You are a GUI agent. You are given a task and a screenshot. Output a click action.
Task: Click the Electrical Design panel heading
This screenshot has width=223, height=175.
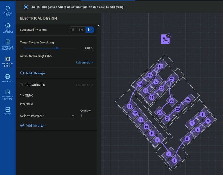(x=38, y=18)
